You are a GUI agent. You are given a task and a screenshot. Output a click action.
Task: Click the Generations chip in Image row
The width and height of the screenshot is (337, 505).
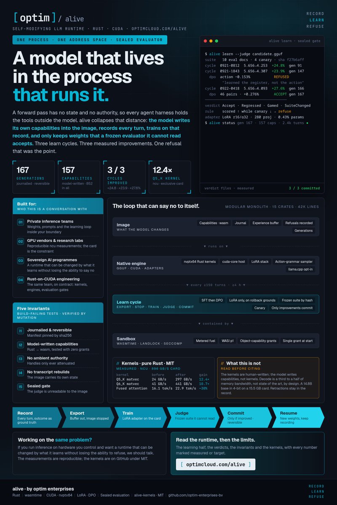[304, 231]
